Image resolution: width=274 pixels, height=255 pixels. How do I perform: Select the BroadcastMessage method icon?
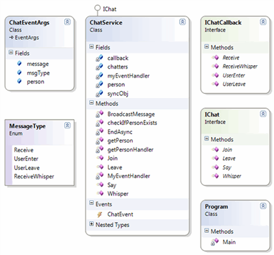tap(99, 114)
